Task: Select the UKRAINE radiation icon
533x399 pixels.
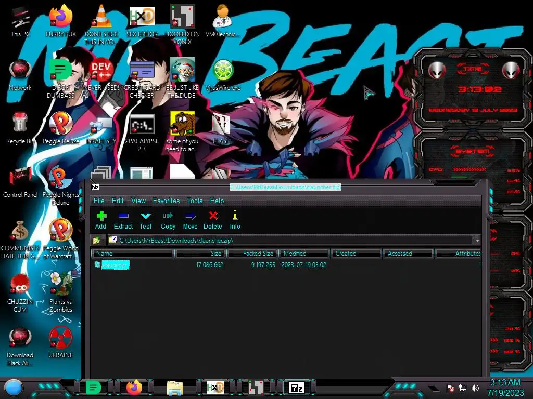Action: [x=61, y=343]
